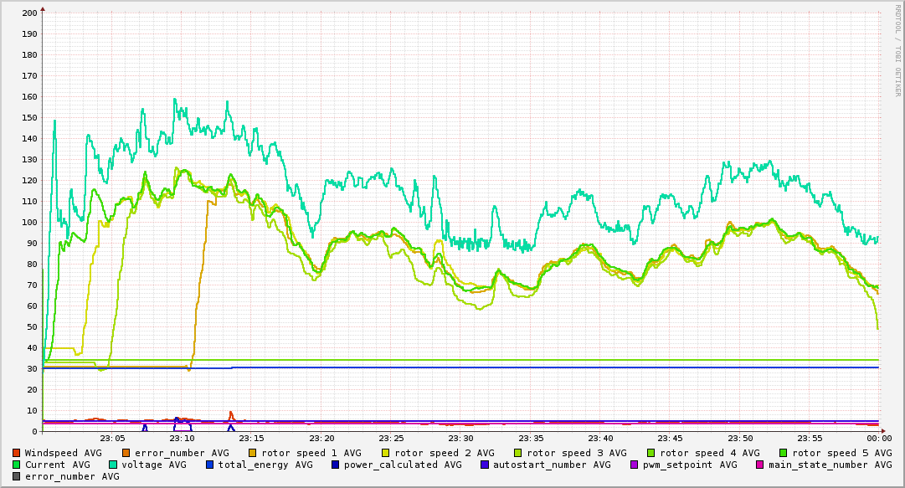Click the dark gray error_number AVG swatch

coord(17,476)
